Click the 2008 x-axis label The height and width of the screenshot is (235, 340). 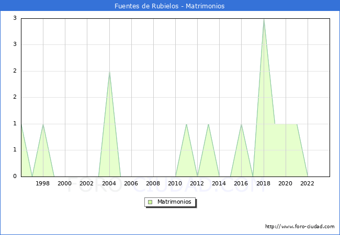pos(153,183)
